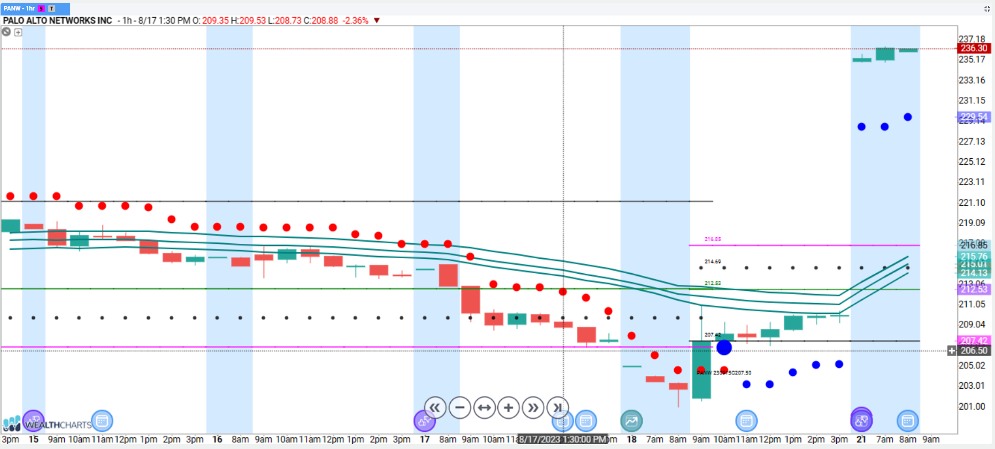This screenshot has width=995, height=449.
Task: Click the 214.69 level label
Action: coord(712,262)
